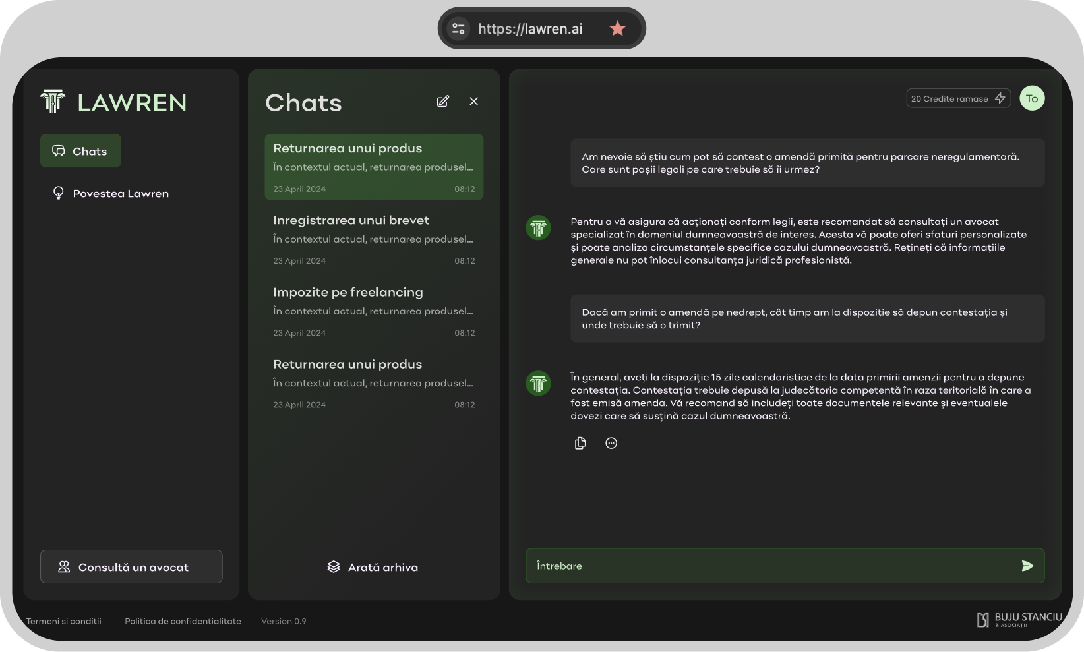Send the message with the arrow icon
Viewport: 1084px width, 652px height.
pyautogui.click(x=1027, y=566)
